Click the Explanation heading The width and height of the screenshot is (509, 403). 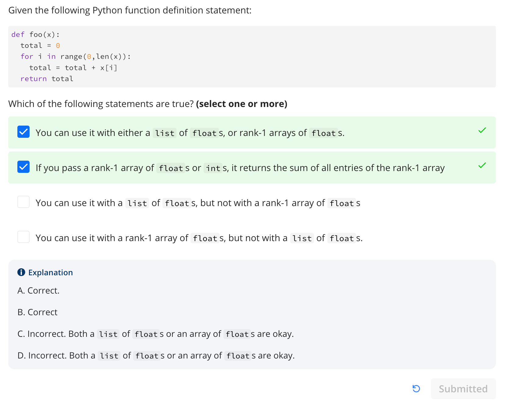[x=51, y=273]
